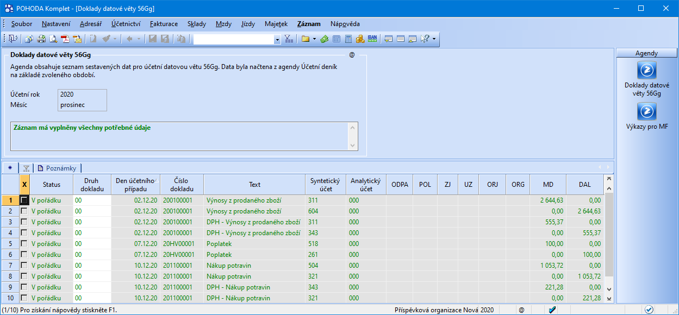Switch to the Poznámky tab

coord(58,168)
